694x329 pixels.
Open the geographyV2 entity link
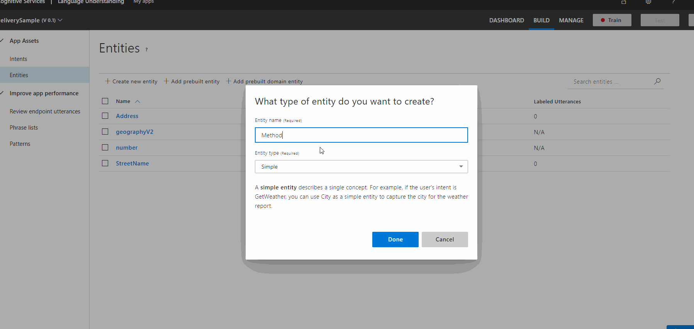tap(134, 132)
